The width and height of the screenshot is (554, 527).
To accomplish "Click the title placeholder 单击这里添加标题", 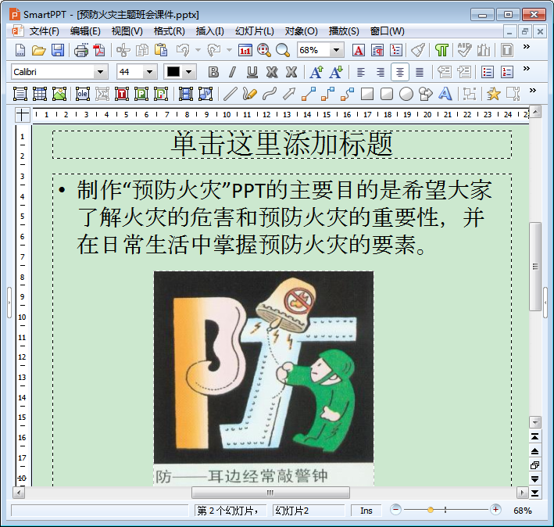I will point(282,145).
